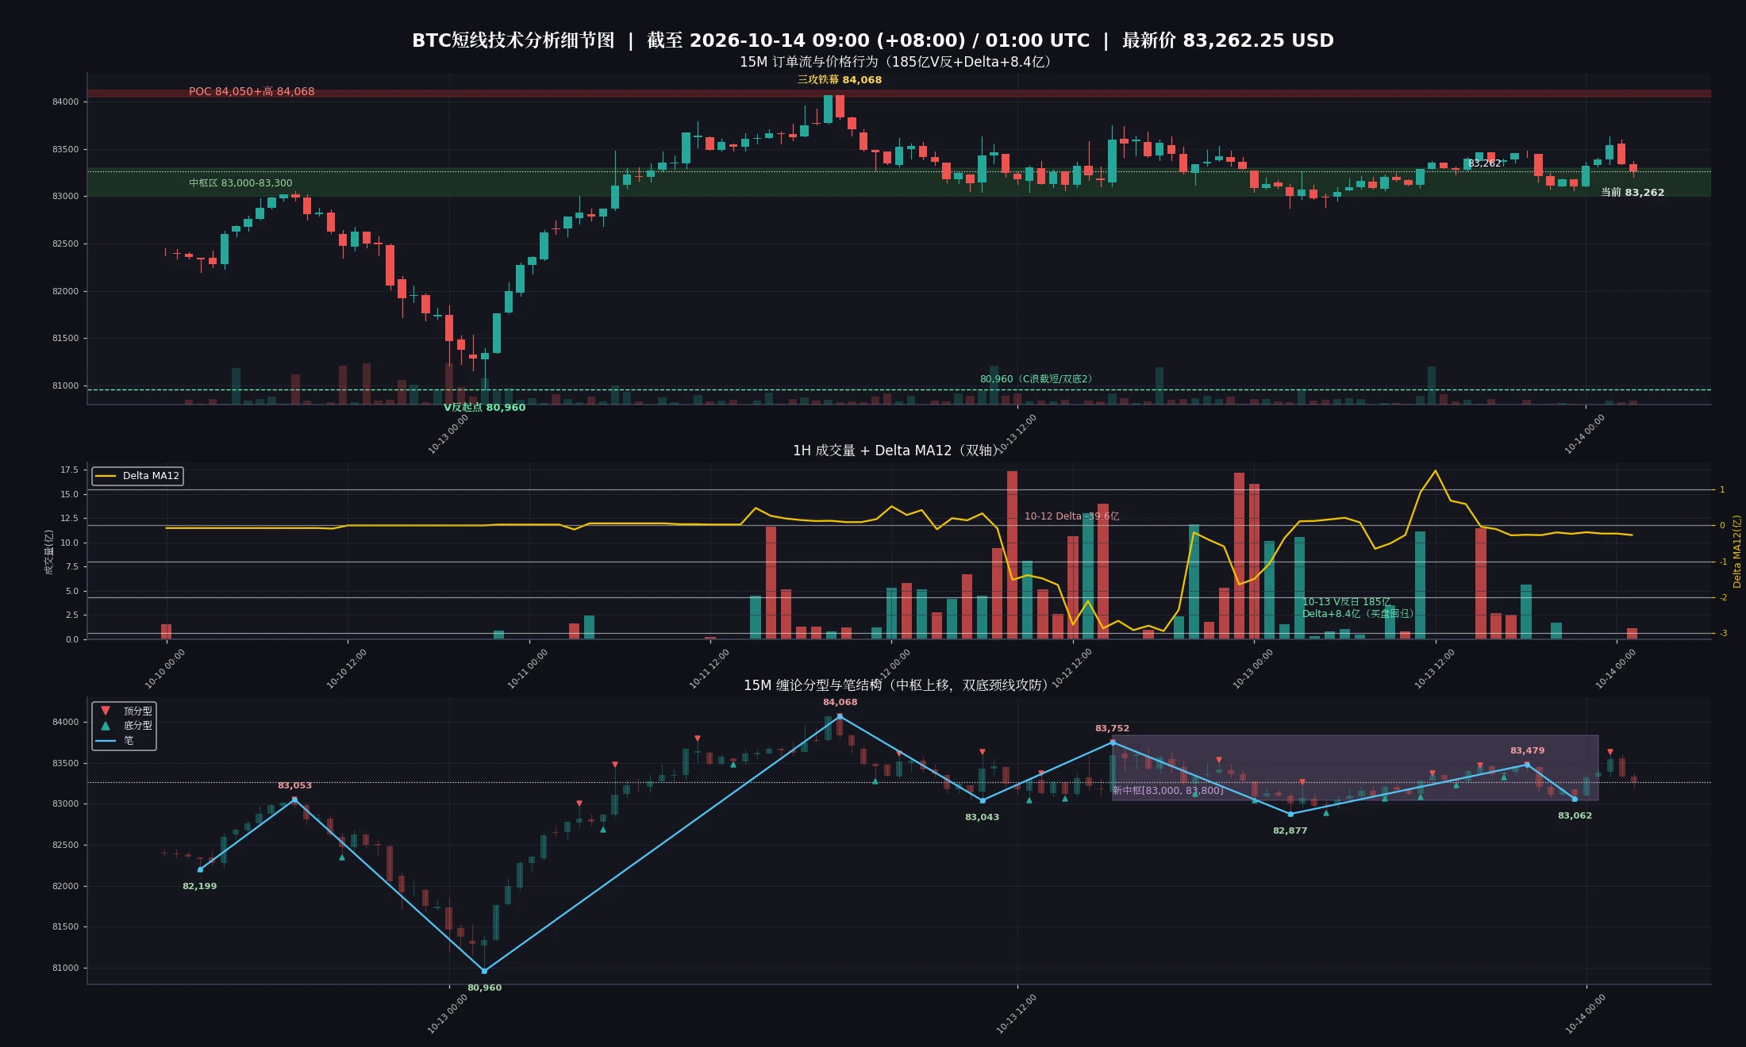Screen dimensions: 1746x1047
Task: Click the 83,752 pen vertex marker
Action: pyautogui.click(x=1113, y=742)
